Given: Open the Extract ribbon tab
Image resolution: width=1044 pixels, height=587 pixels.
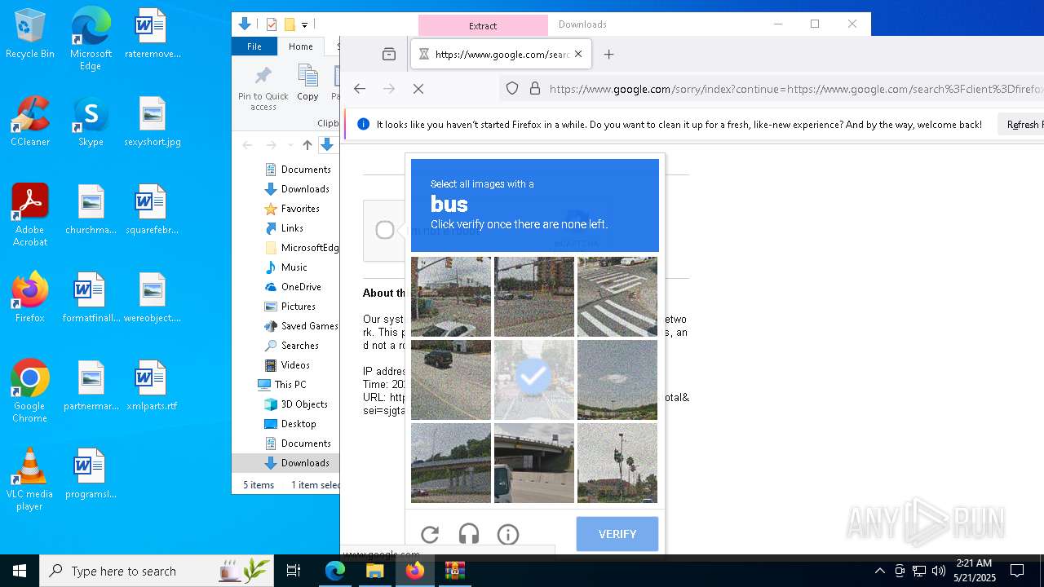Looking at the screenshot, I should tap(483, 25).
